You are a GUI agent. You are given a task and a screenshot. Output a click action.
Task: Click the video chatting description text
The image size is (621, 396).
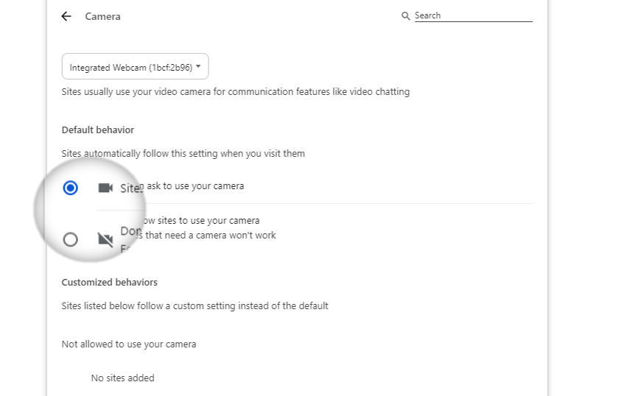[236, 92]
